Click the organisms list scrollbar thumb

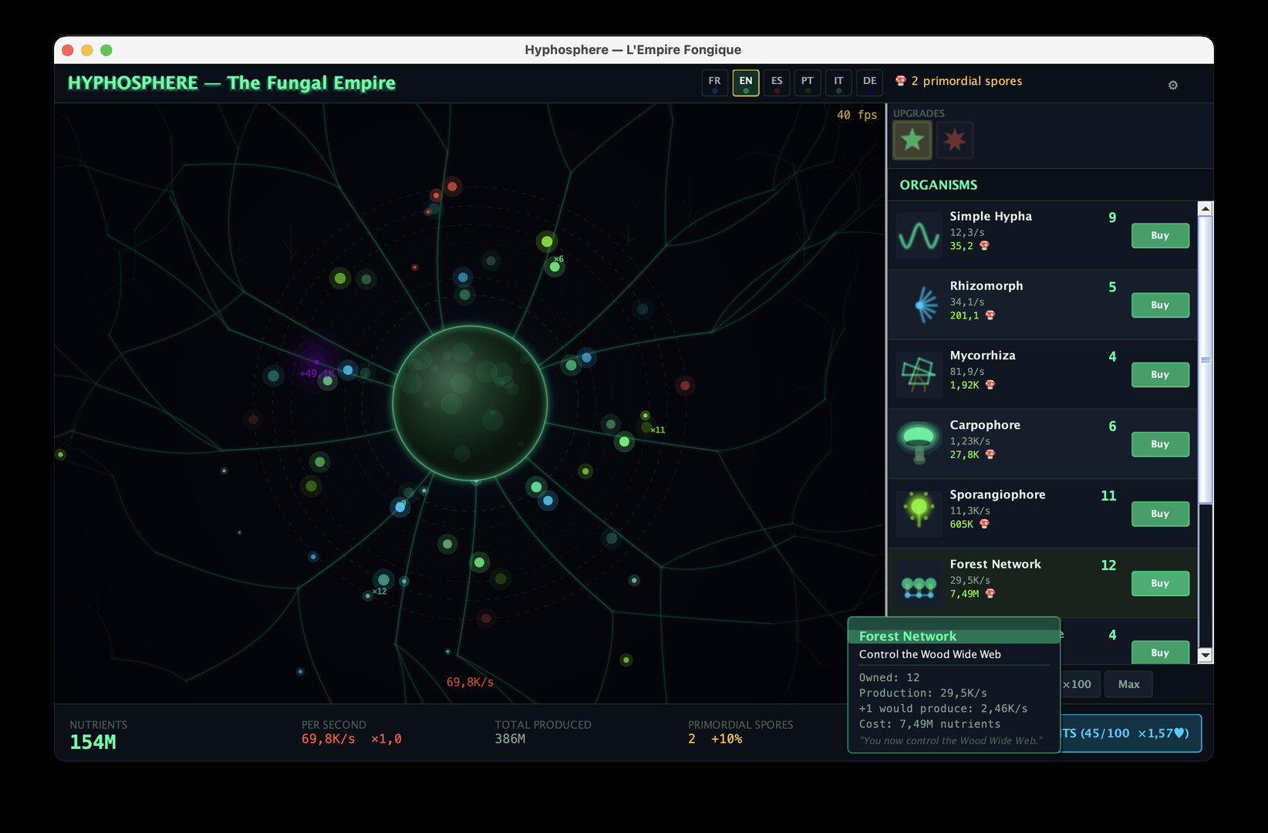point(1205,360)
